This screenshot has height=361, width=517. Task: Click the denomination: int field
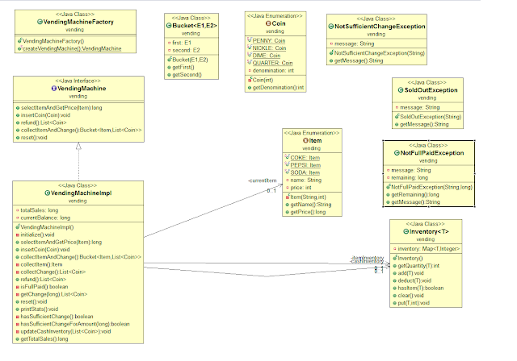(273, 71)
